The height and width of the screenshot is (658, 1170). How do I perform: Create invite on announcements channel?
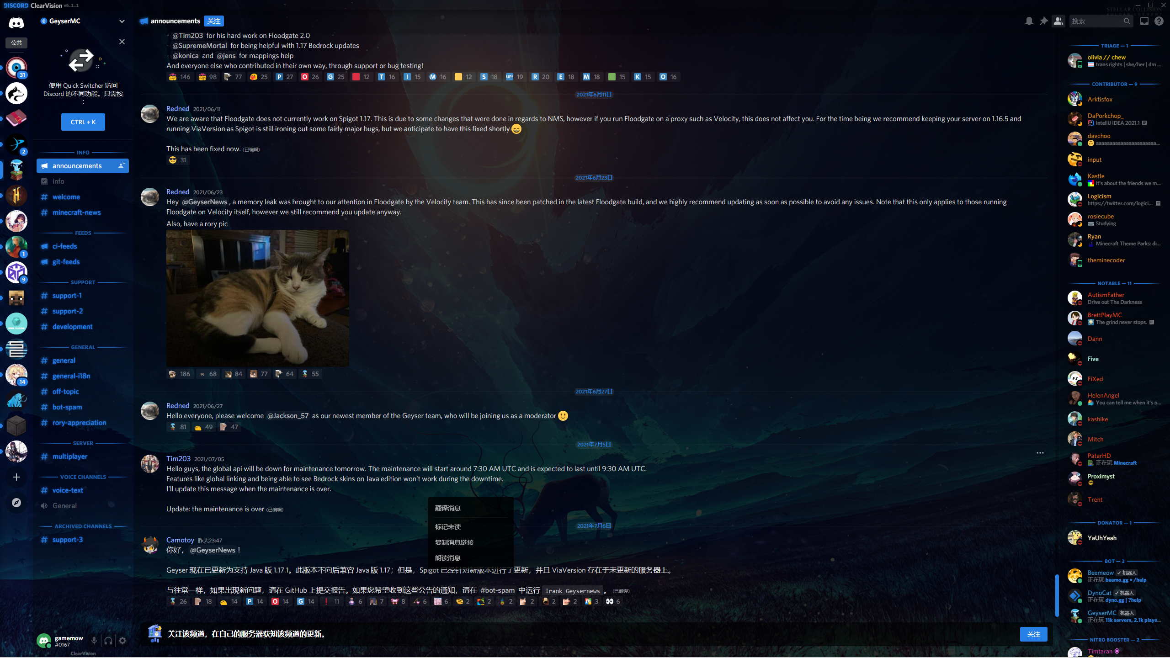tap(121, 165)
